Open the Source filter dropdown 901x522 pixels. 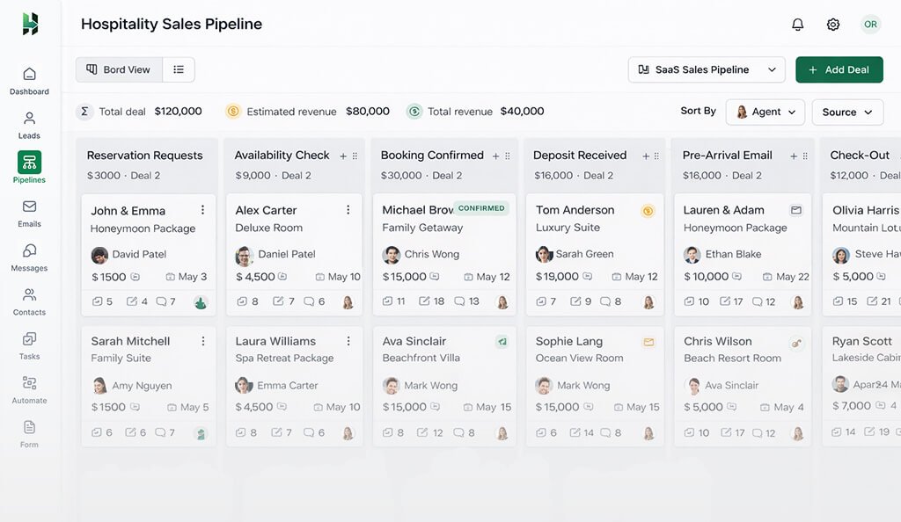[x=846, y=112]
